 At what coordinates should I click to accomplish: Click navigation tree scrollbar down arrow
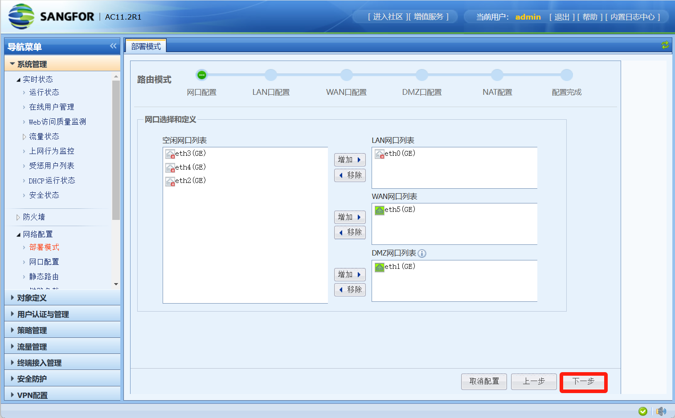116,284
